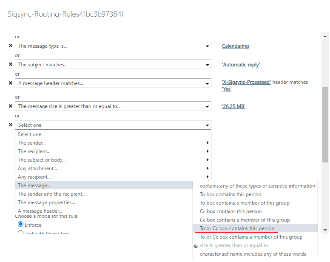330x262 pixels.
Task: Open 'The message type is...' dropdown
Action: click(x=113, y=46)
